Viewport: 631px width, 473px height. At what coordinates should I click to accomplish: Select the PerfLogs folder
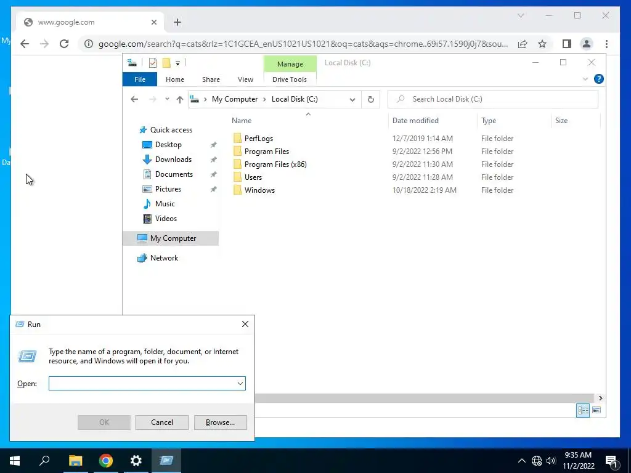click(258, 139)
